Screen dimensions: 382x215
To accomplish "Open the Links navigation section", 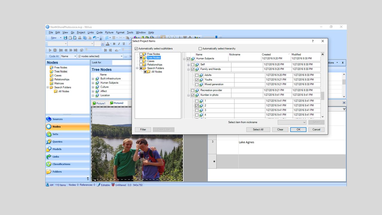I will (67, 156).
